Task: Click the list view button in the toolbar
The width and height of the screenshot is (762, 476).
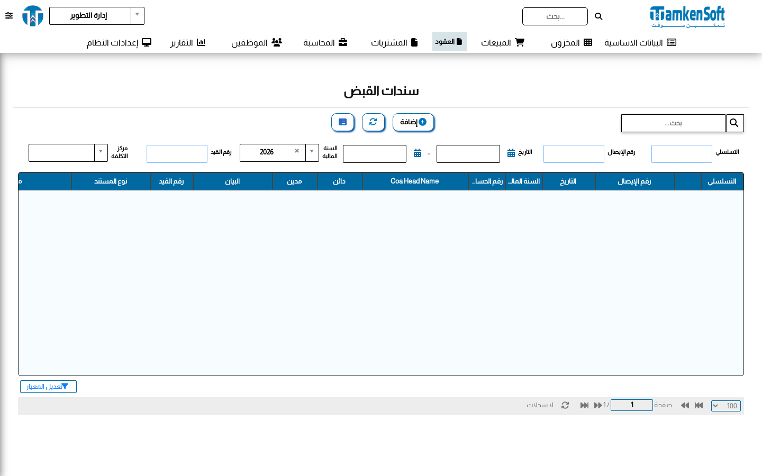Action: click(342, 122)
